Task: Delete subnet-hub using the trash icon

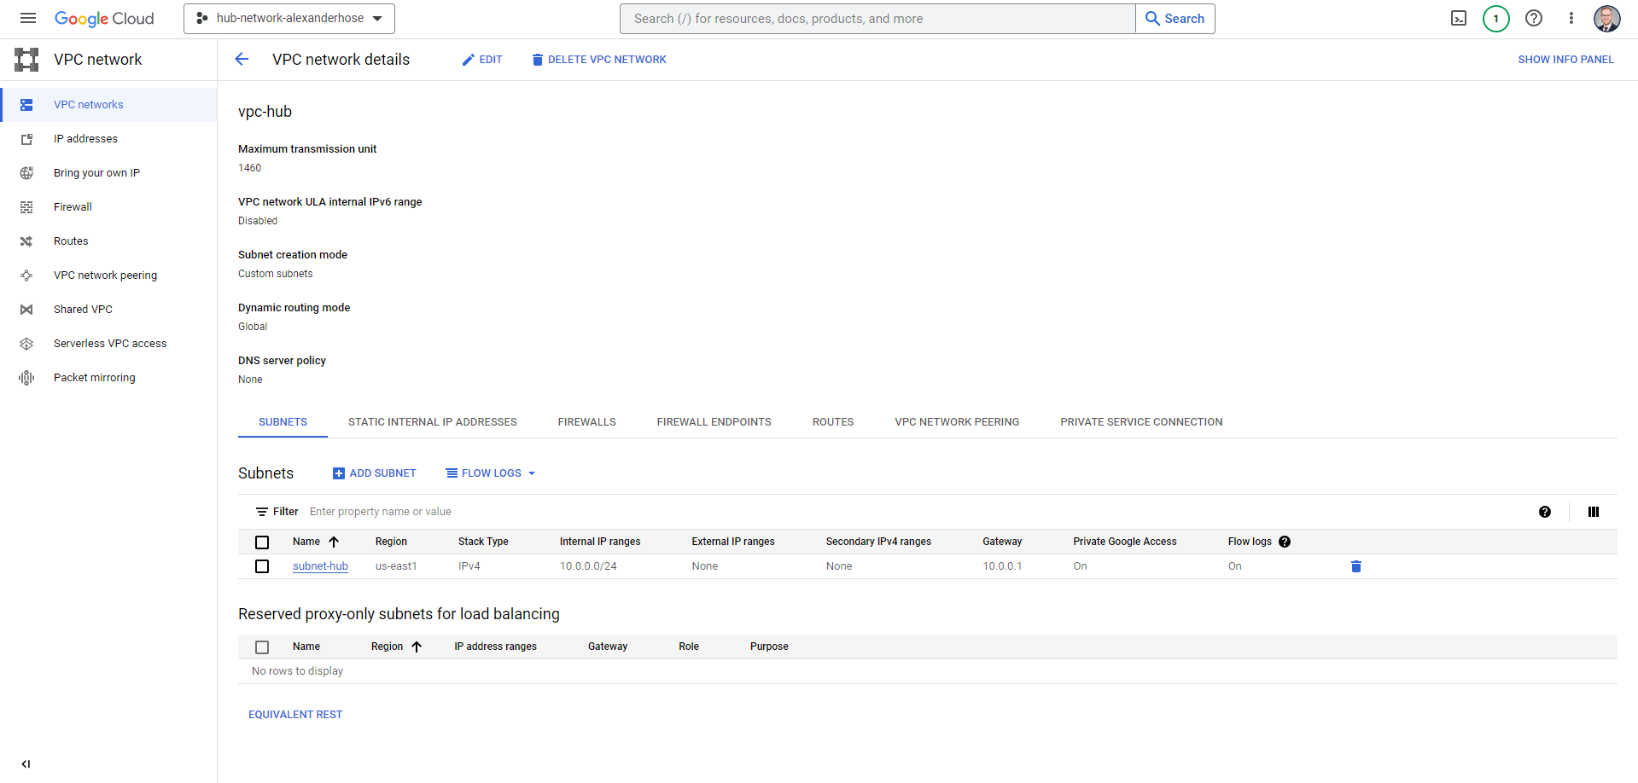Action: (1355, 566)
